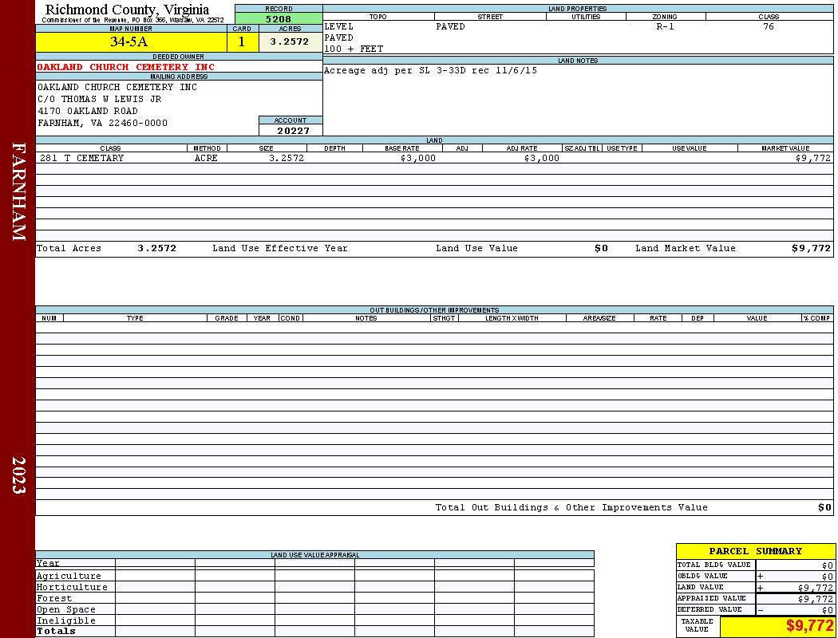This screenshot has height=638, width=838.
Task: Select FARNHAM, VA 22460-0000 line
Action: point(103,123)
